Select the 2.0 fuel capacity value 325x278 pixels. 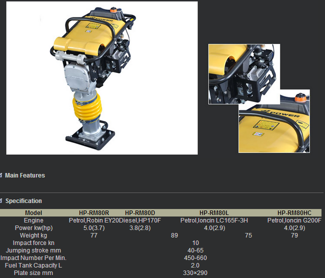(195, 265)
